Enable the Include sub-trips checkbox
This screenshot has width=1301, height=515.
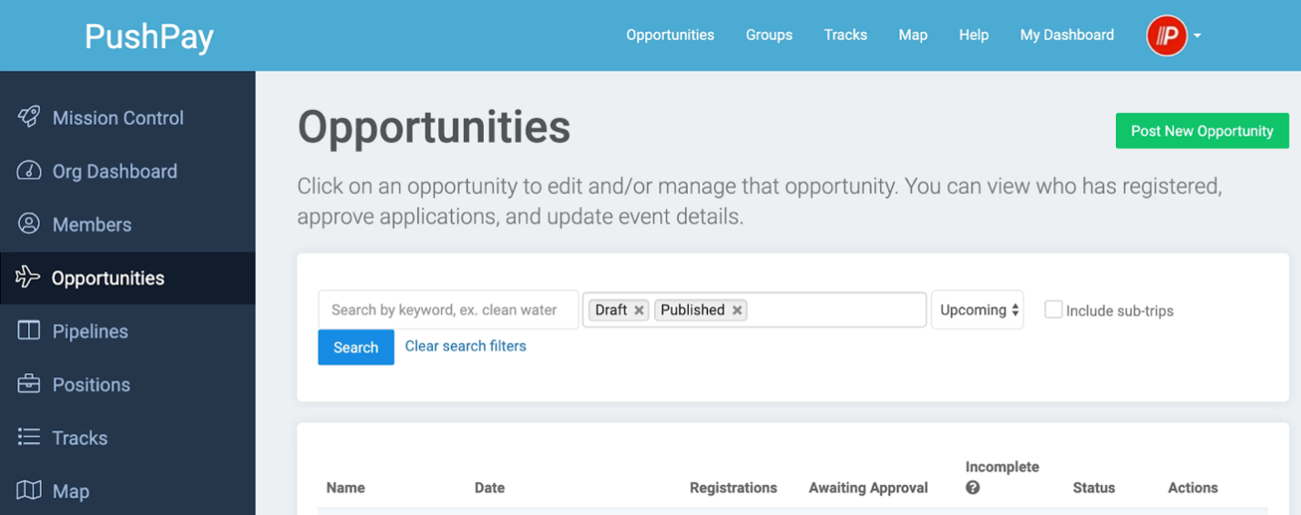coord(1053,309)
